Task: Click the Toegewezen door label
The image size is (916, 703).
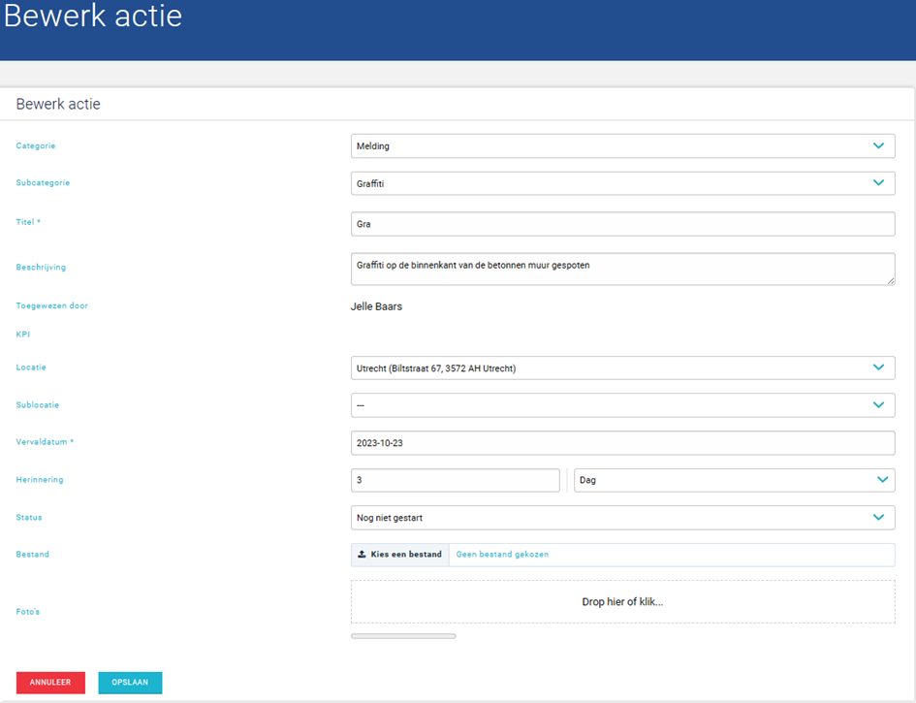Action: (x=52, y=305)
